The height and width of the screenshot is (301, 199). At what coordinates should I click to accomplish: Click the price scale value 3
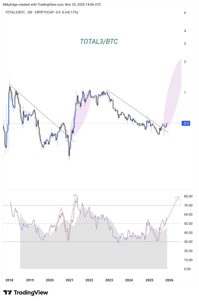tap(185, 44)
